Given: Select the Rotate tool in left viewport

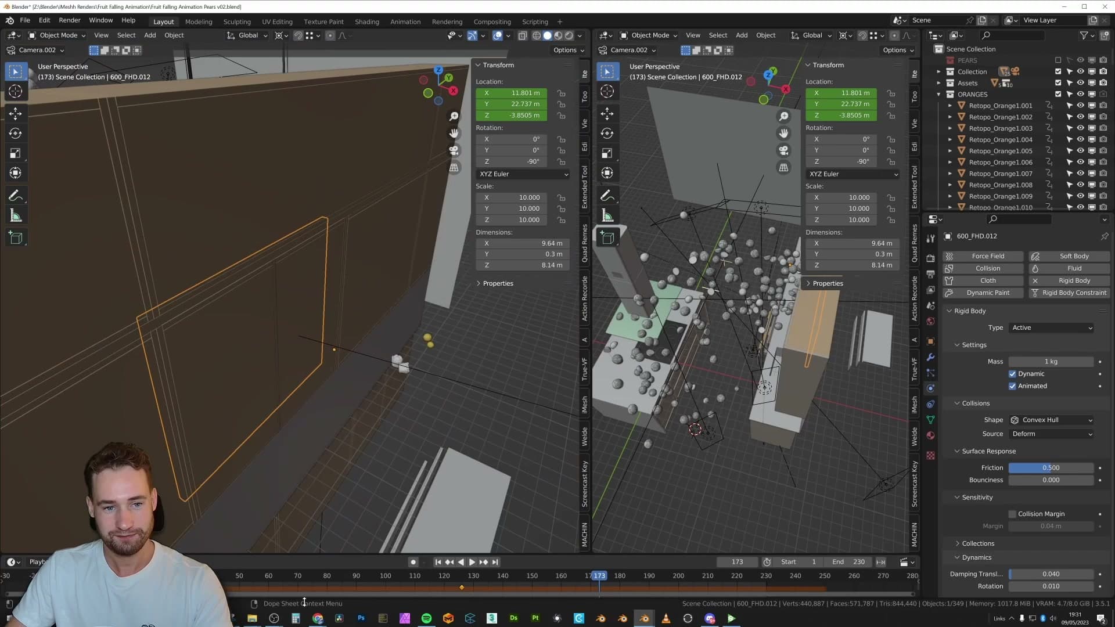Looking at the screenshot, I should pos(16,134).
